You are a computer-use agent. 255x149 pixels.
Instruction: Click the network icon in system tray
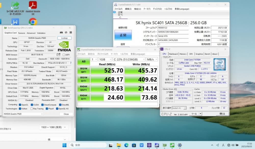pyautogui.click(x=229, y=145)
